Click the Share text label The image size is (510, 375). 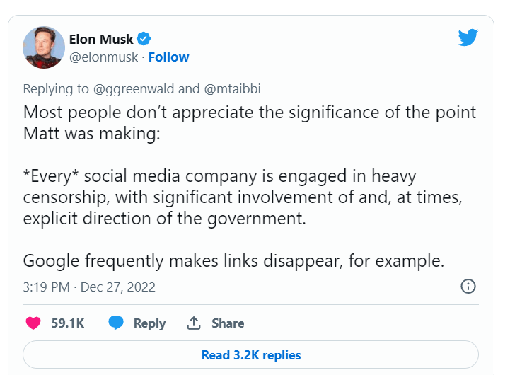(x=228, y=323)
